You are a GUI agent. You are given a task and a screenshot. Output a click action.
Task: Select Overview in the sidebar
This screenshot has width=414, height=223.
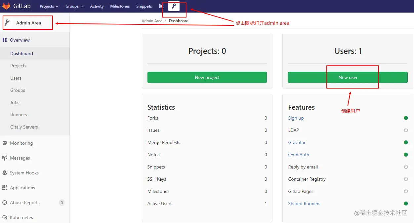coord(20,40)
